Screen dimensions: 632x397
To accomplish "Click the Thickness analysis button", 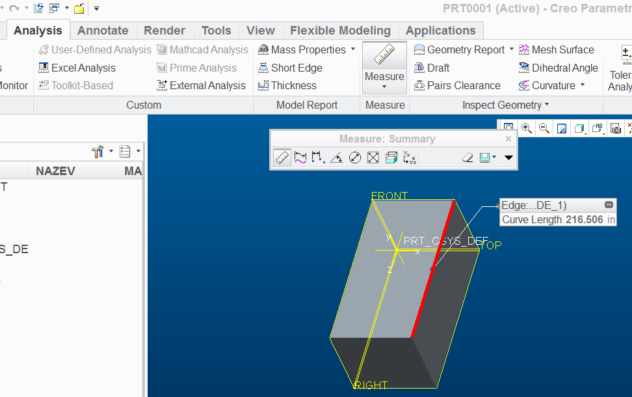I will 287,85.
